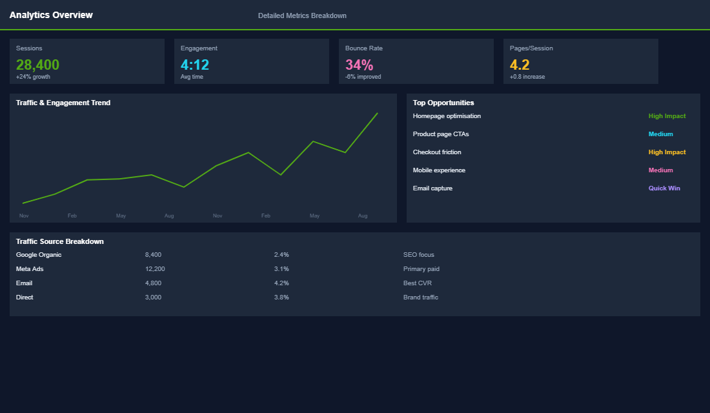The width and height of the screenshot is (710, 413).
Task: Click the Direct traffic row
Action: [25, 297]
